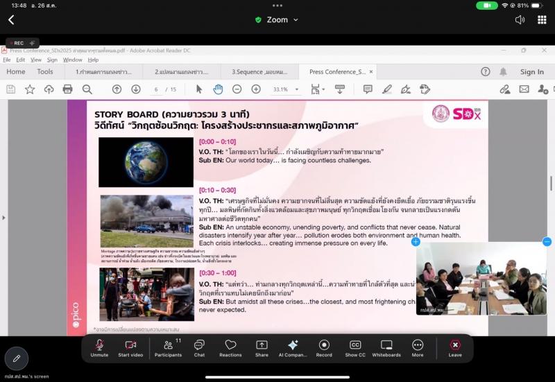This screenshot has height=382, width=555.
Task: Choose the Hand pan tool
Action: click(218, 89)
